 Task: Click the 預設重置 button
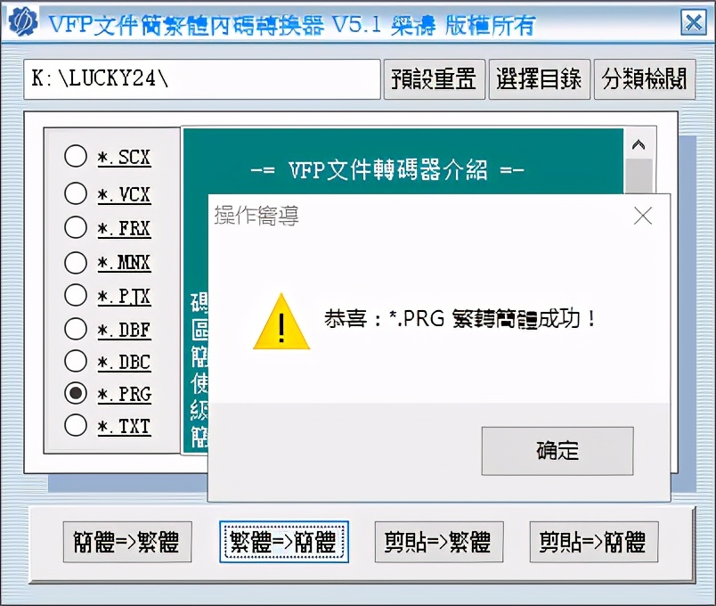[435, 79]
